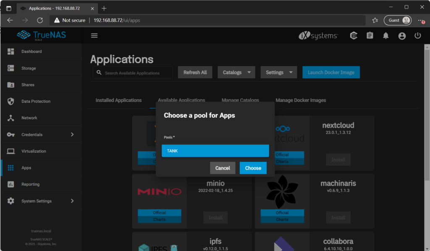This screenshot has width=430, height=251.
Task: Open the Shares folder icon
Action: [10, 85]
